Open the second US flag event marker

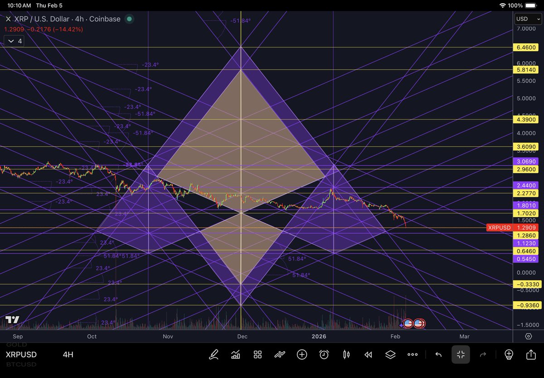point(419,324)
